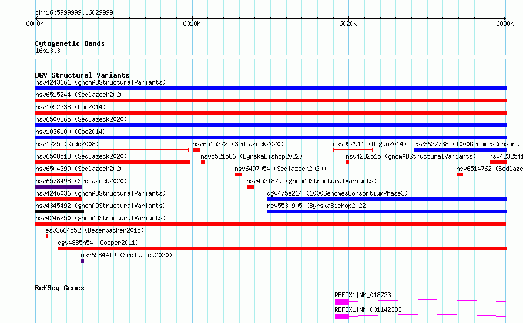Select small red bar under nsv6515372
This screenshot has width=523, height=323.
click(196, 150)
